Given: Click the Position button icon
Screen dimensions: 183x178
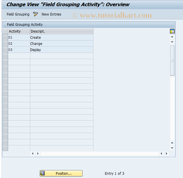Looking at the screenshot, I should (x=42, y=173).
